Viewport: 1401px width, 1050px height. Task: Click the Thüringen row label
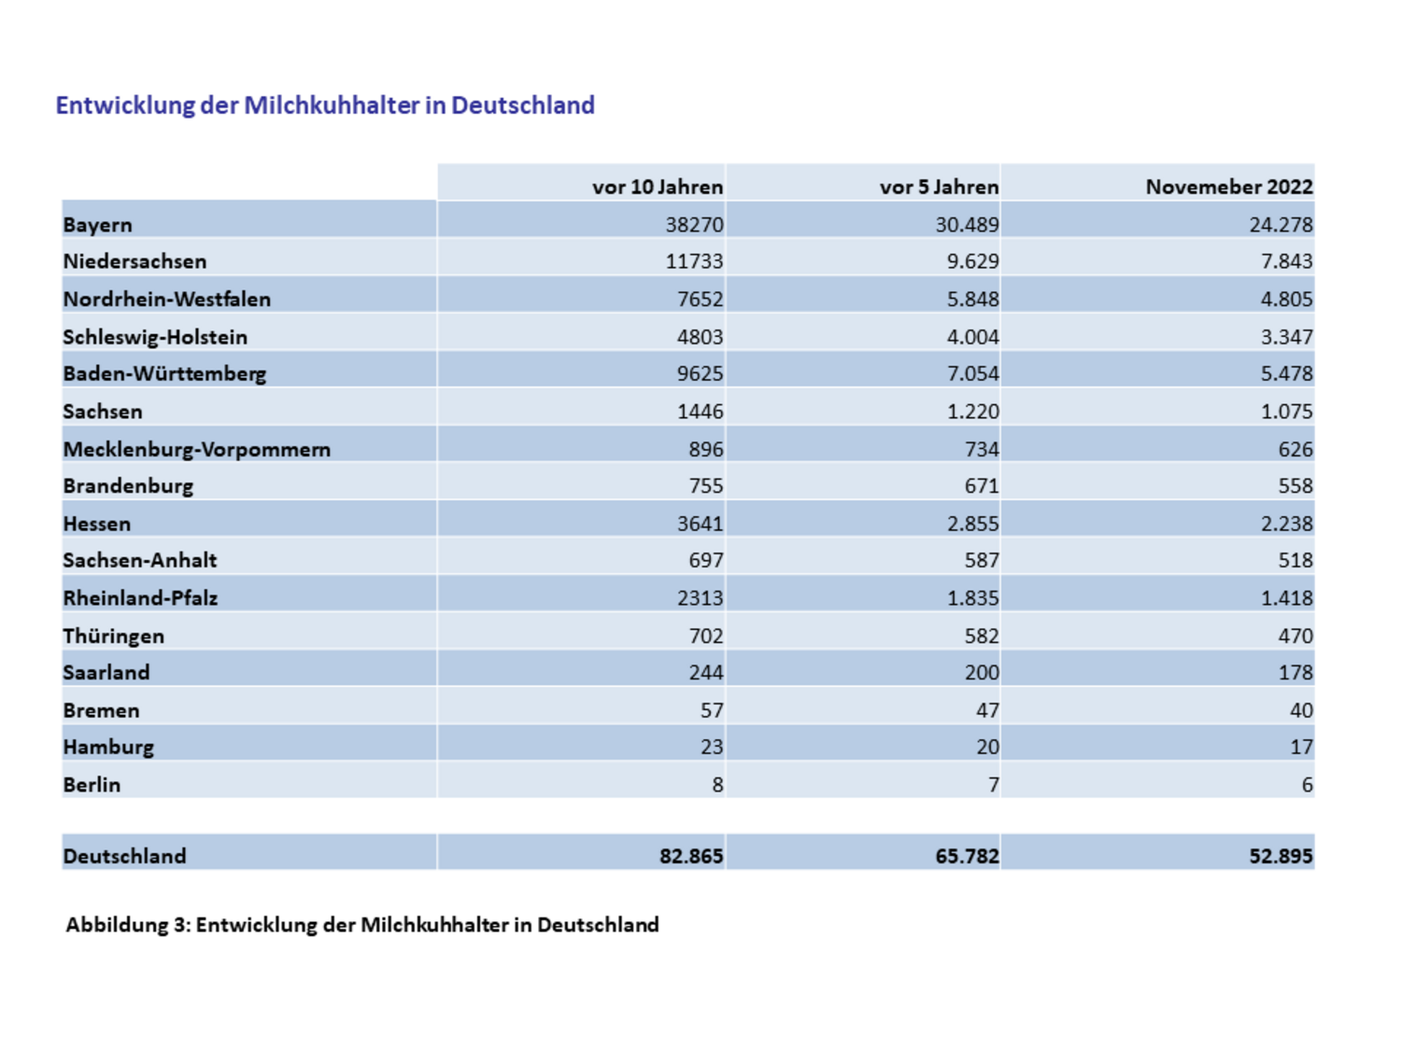pos(114,636)
